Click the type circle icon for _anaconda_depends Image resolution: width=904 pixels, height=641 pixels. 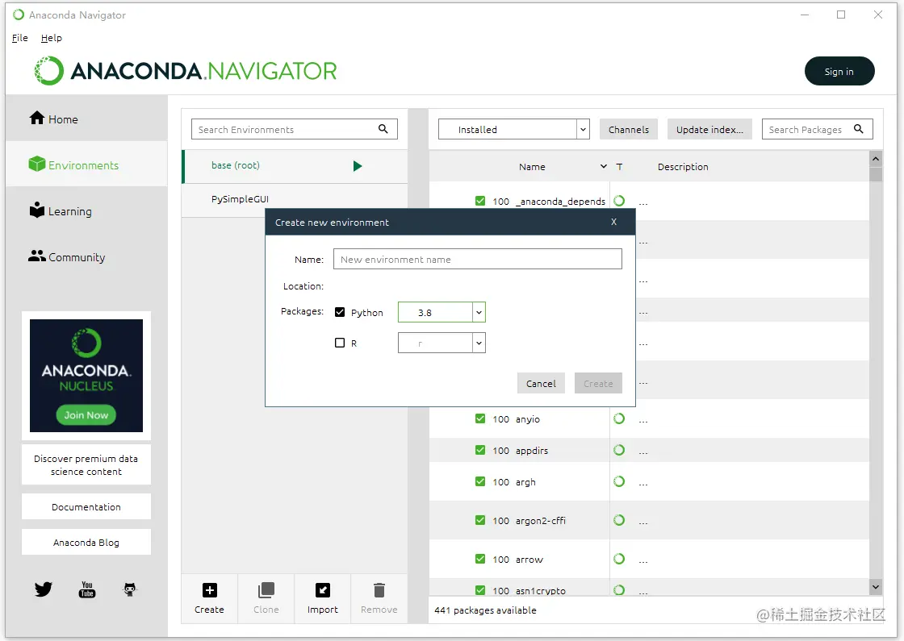pos(619,201)
